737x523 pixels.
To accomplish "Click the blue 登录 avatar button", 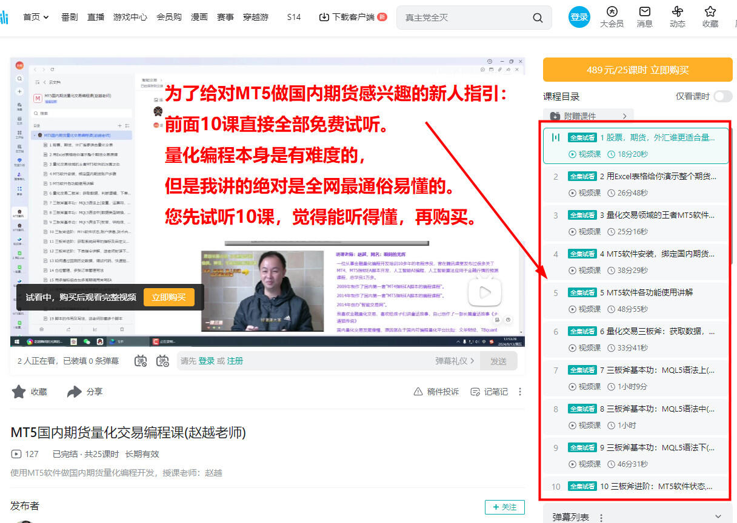I will 579,17.
